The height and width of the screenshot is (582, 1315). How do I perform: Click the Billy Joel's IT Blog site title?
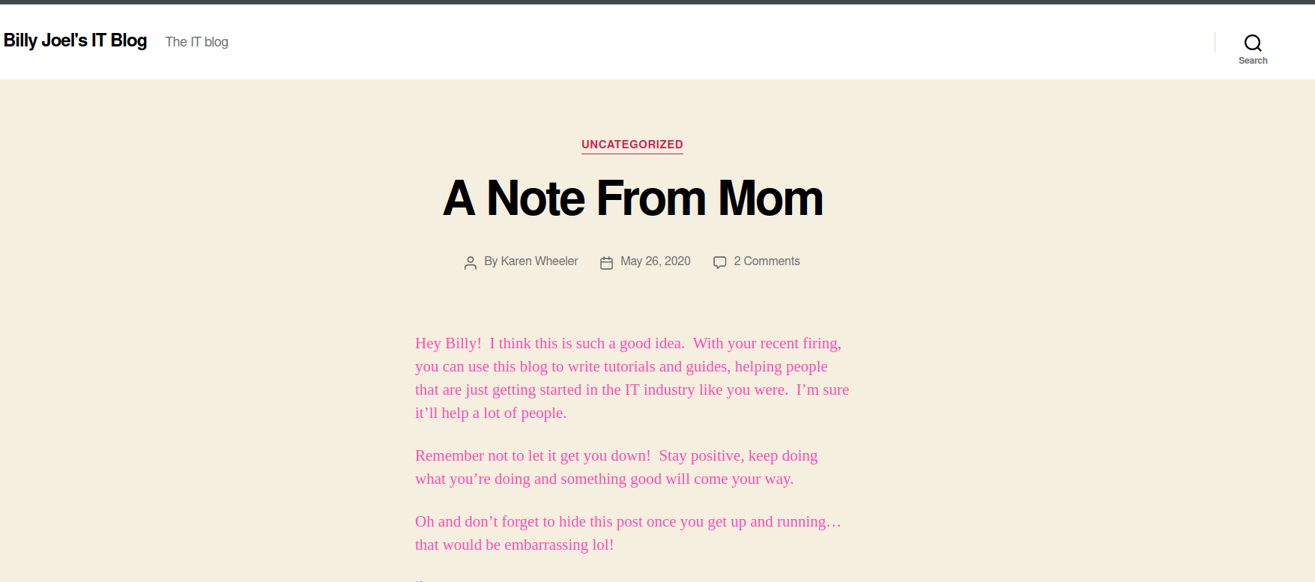pyautogui.click(x=75, y=40)
